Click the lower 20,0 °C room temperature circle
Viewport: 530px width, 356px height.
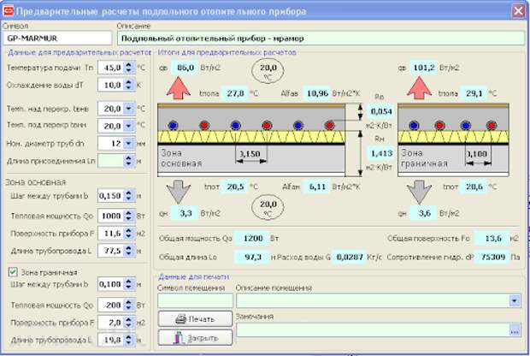pyautogui.click(x=268, y=207)
